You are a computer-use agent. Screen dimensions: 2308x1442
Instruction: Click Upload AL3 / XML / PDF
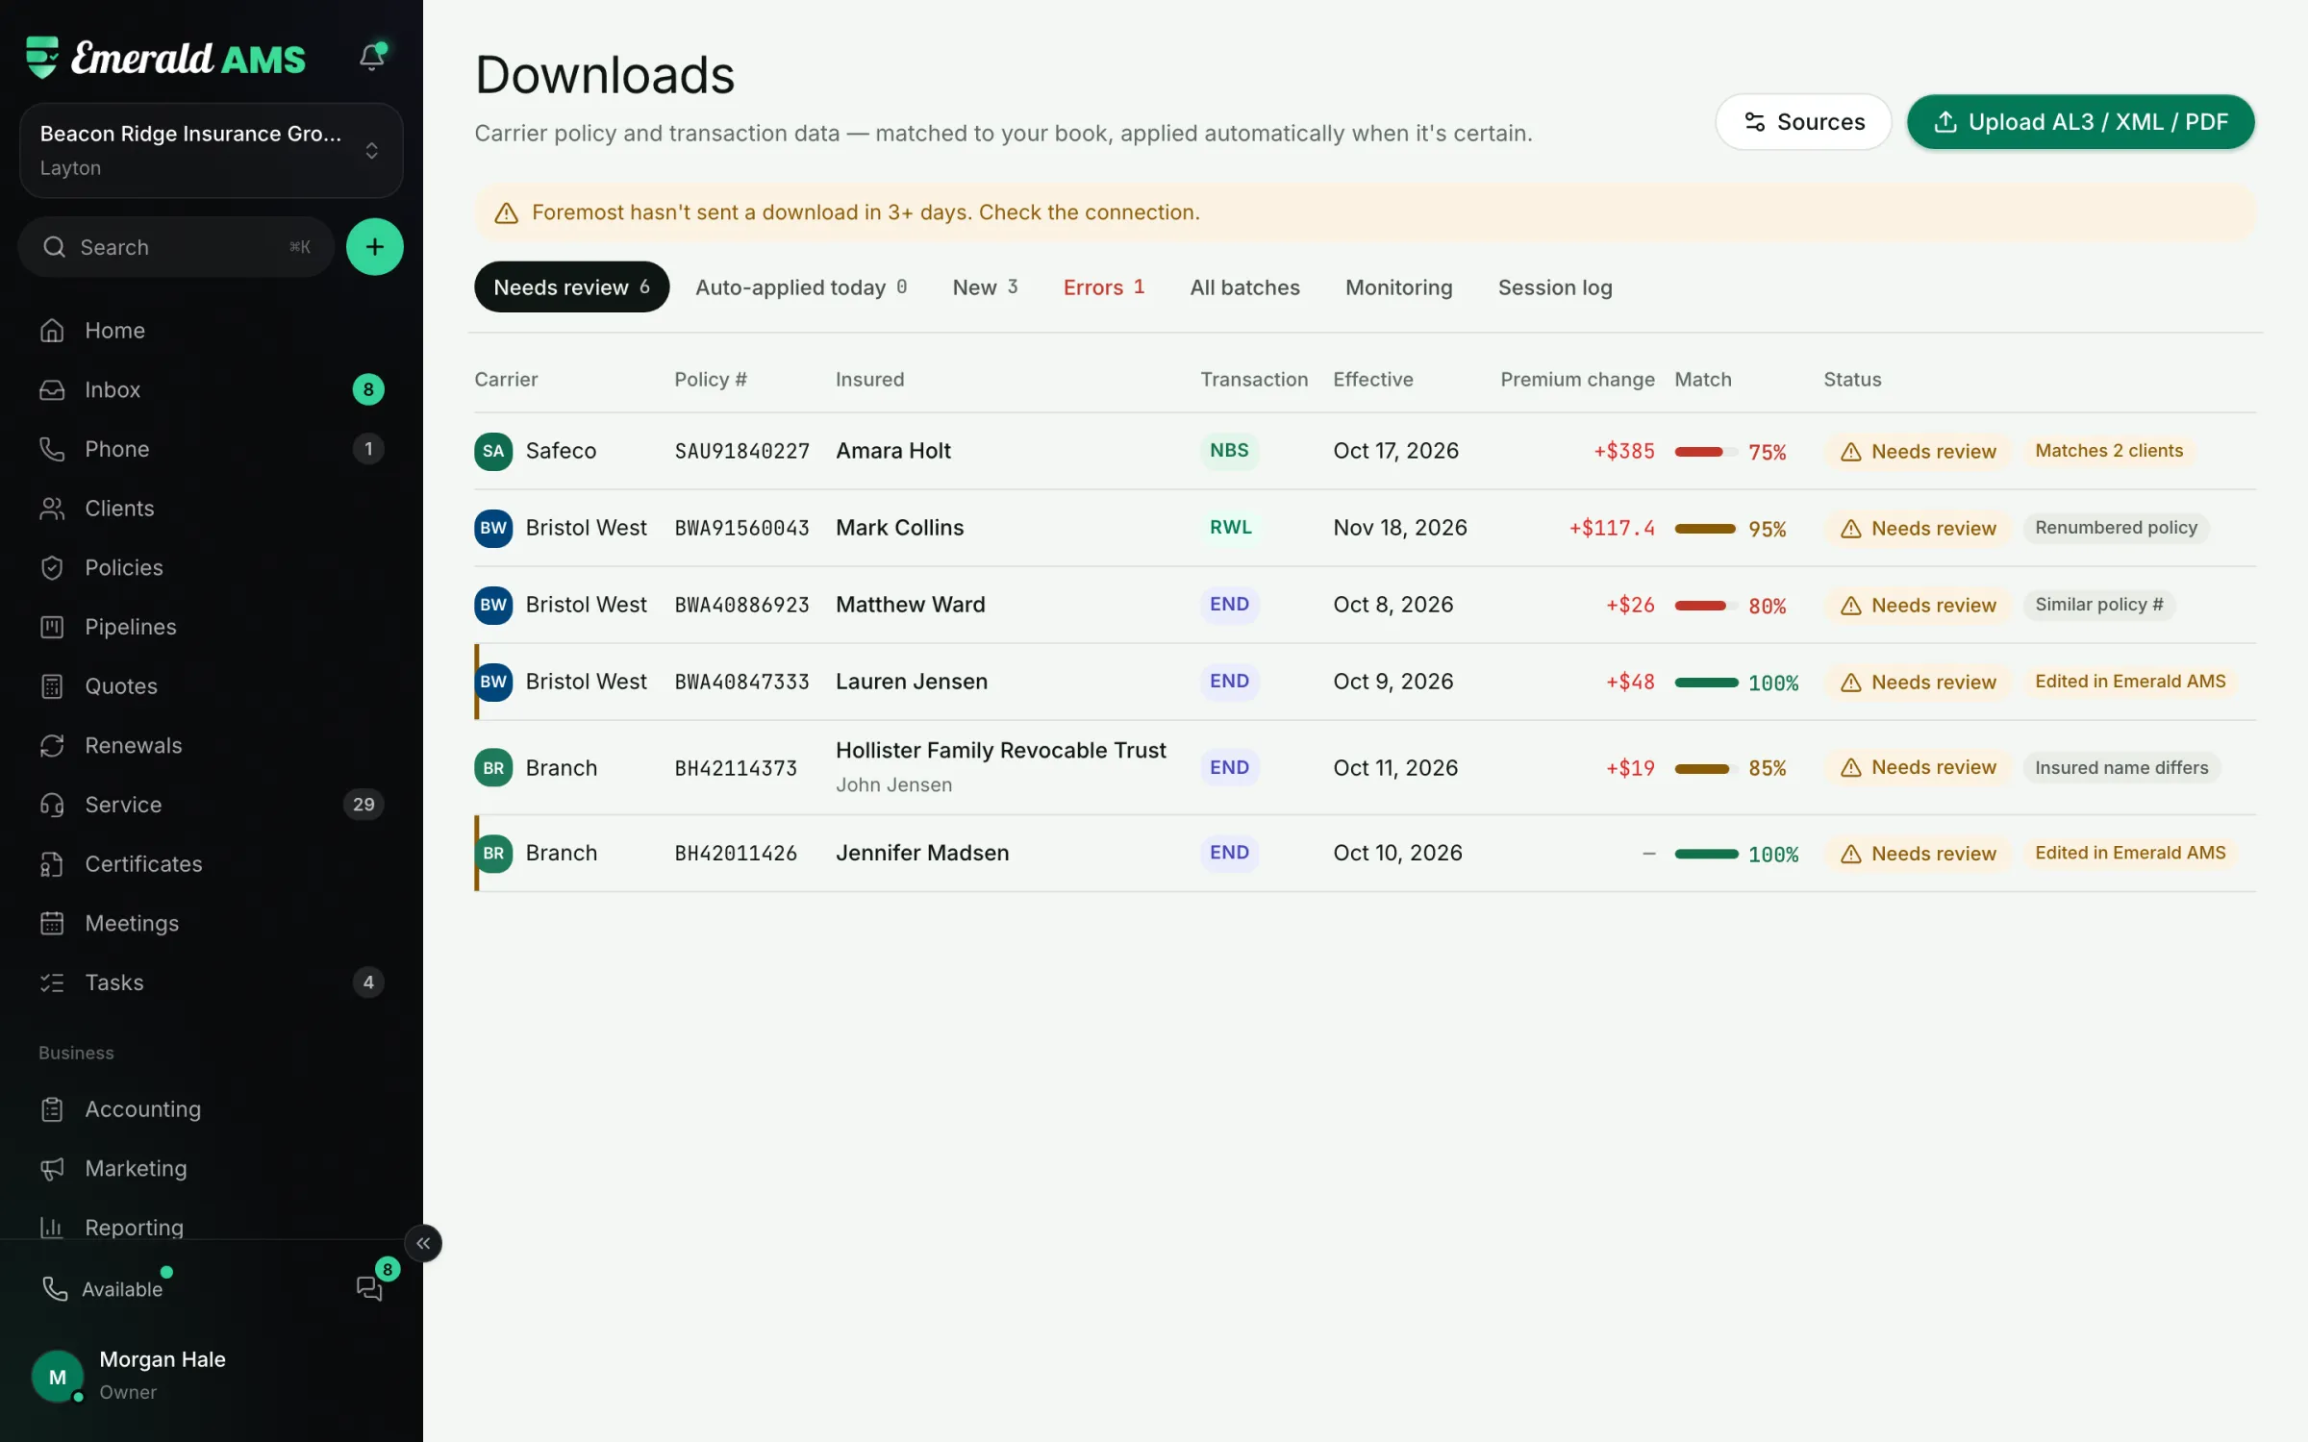[x=2080, y=122]
